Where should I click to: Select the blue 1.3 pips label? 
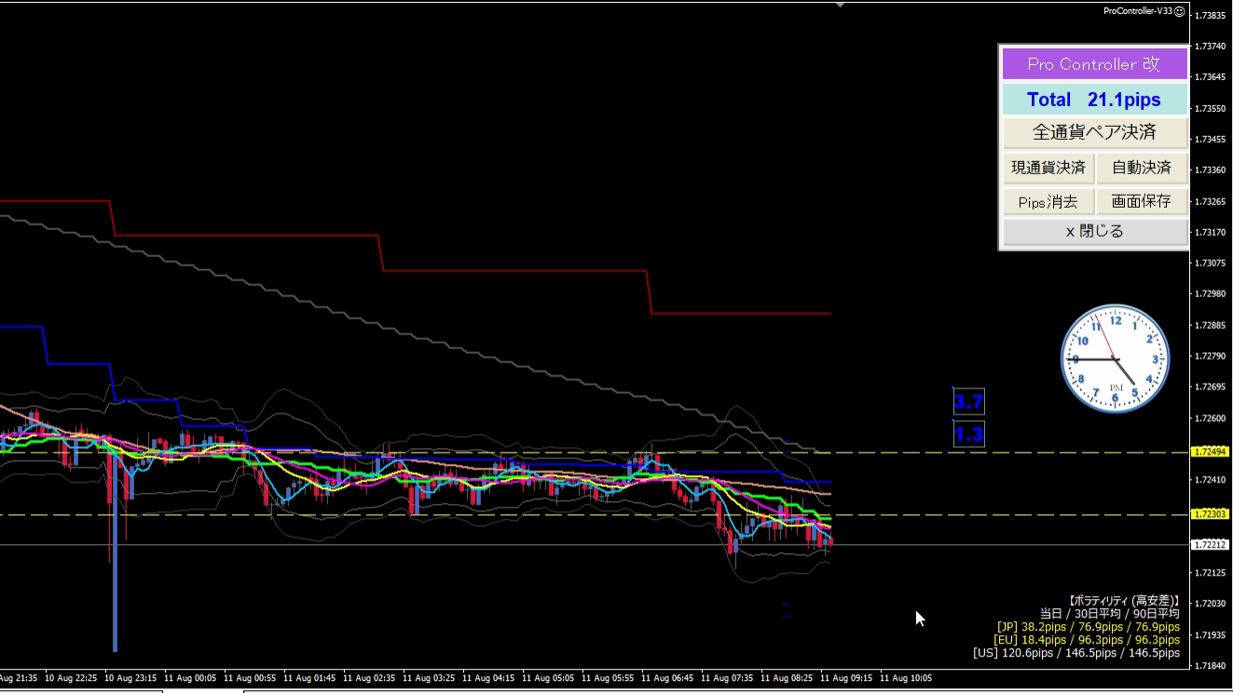pyautogui.click(x=968, y=434)
